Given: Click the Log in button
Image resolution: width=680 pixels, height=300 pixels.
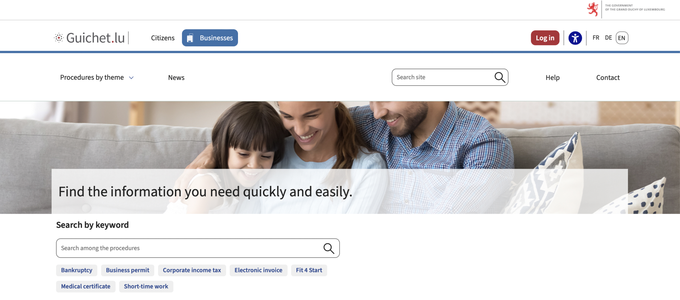Looking at the screenshot, I should [545, 38].
